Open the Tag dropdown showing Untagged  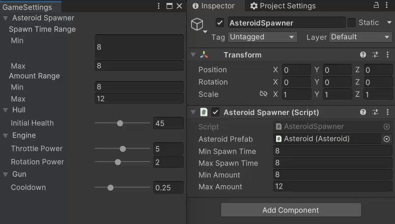click(262, 37)
